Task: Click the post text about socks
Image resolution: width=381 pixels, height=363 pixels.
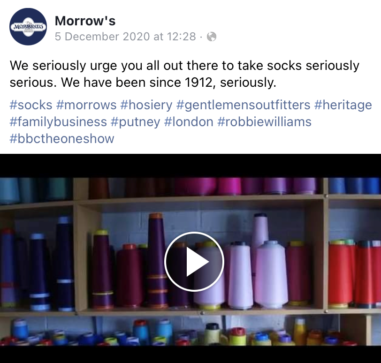Action: point(184,74)
